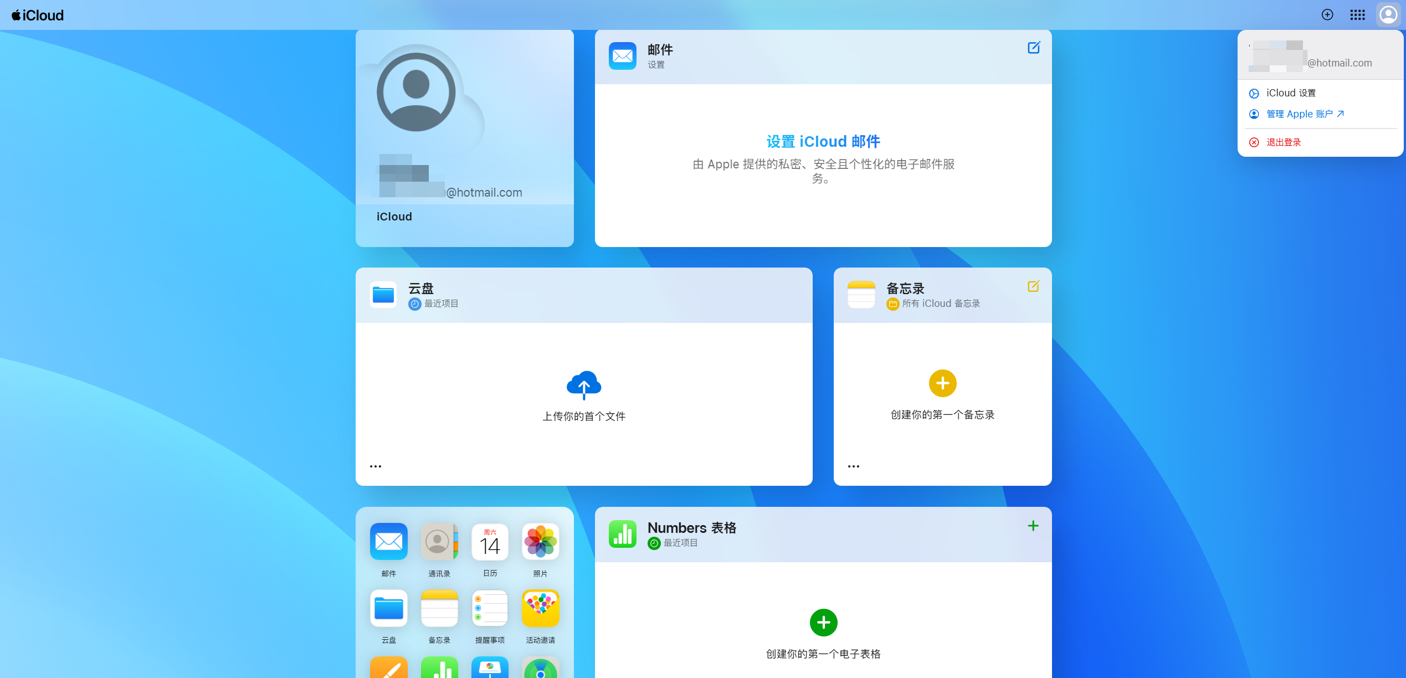Expand more options in Drive tile

tap(376, 466)
